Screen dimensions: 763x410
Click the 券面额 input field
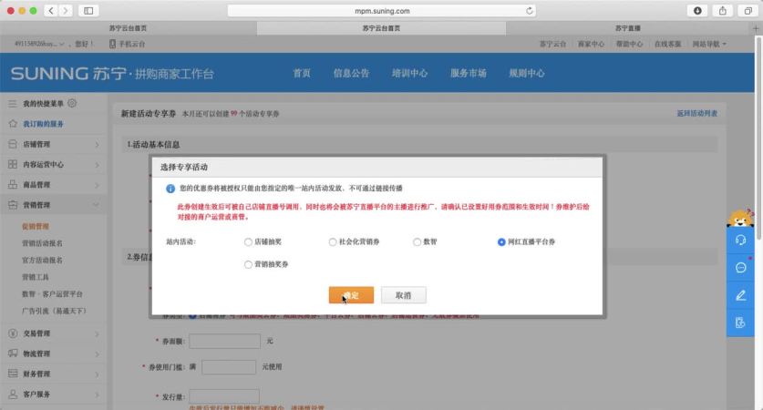(x=225, y=341)
